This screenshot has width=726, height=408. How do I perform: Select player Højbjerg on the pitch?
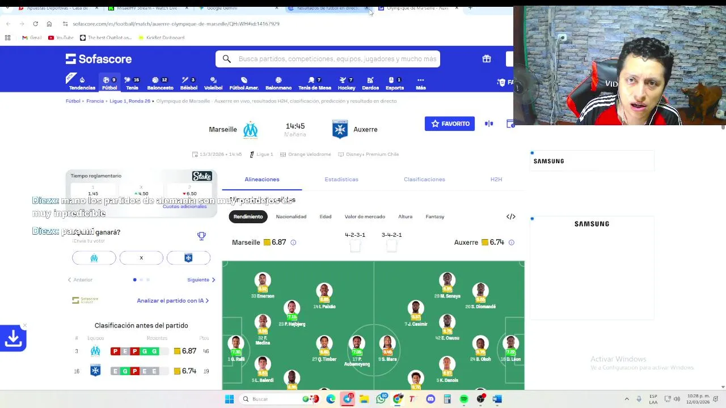click(x=292, y=314)
